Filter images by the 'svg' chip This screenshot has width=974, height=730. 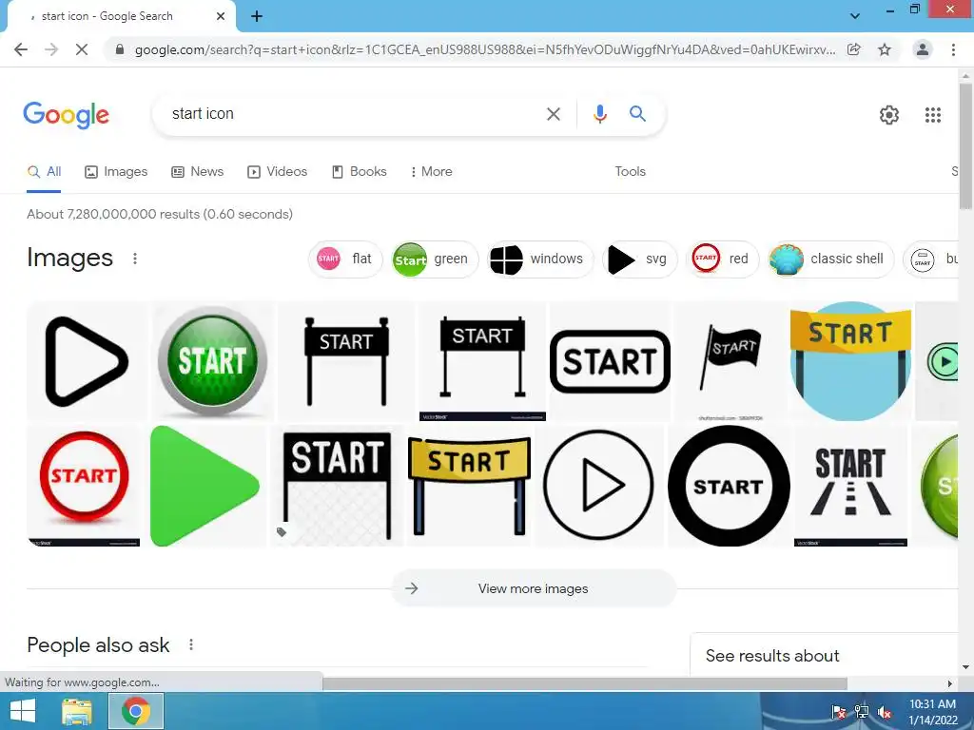[x=639, y=259]
